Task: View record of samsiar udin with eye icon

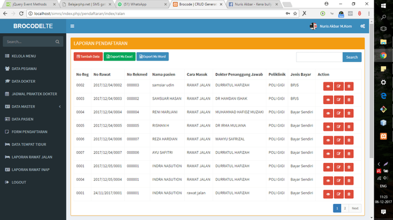Action: (328, 86)
